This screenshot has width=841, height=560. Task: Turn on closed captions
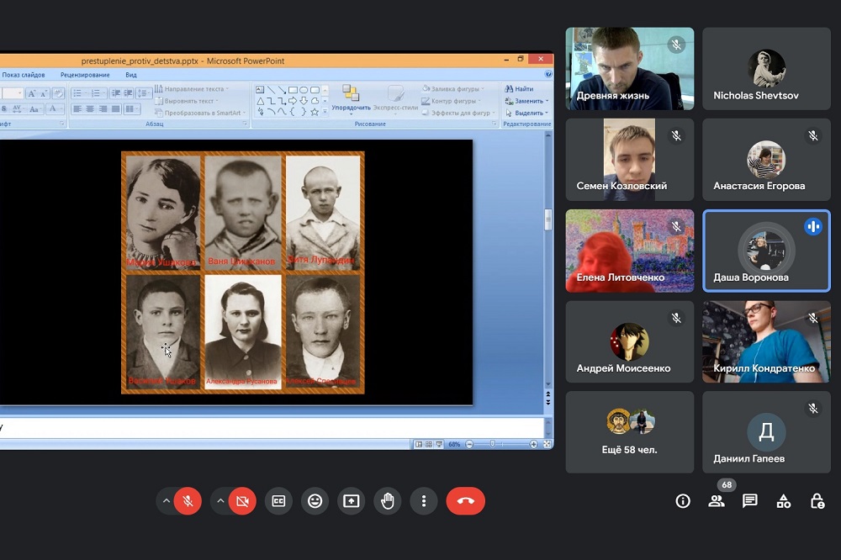tap(278, 501)
